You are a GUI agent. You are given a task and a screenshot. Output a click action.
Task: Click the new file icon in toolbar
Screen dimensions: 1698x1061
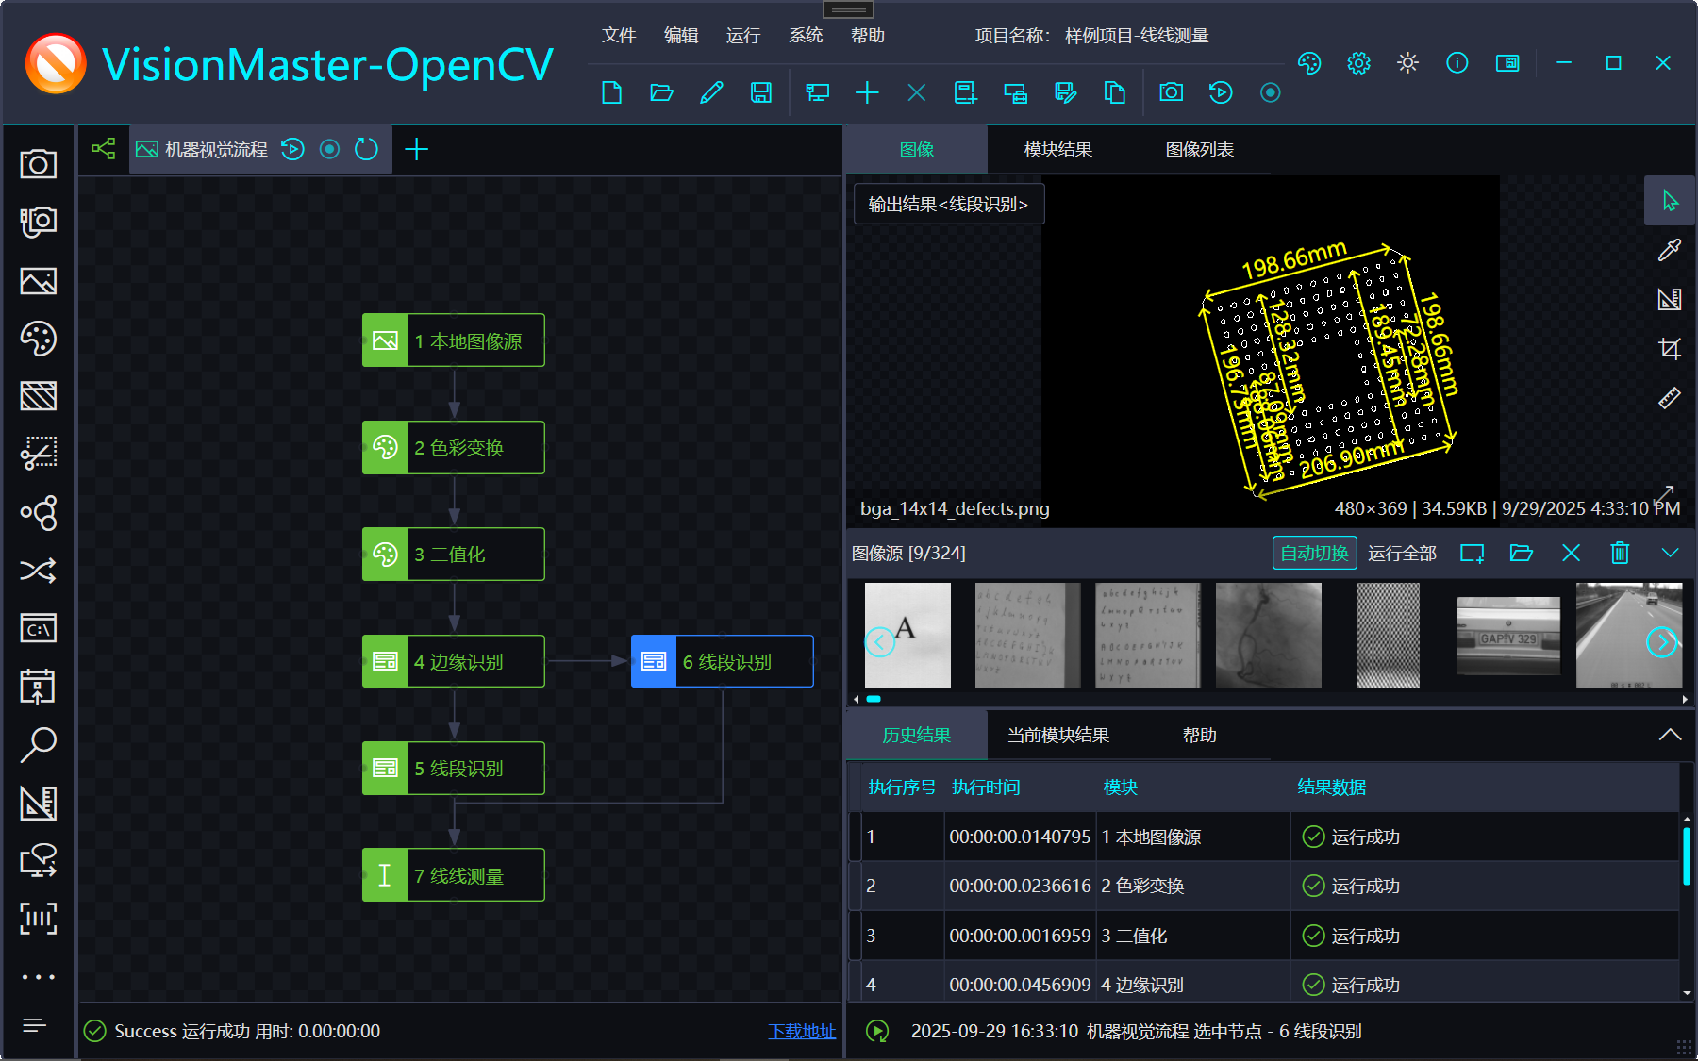(x=611, y=92)
